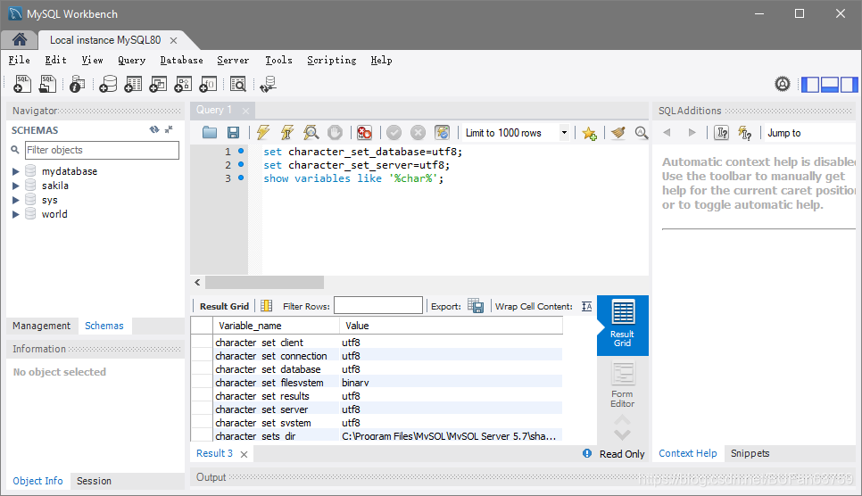Create new function toolbar icon
Viewport: 862px width, 496px height.
point(208,84)
